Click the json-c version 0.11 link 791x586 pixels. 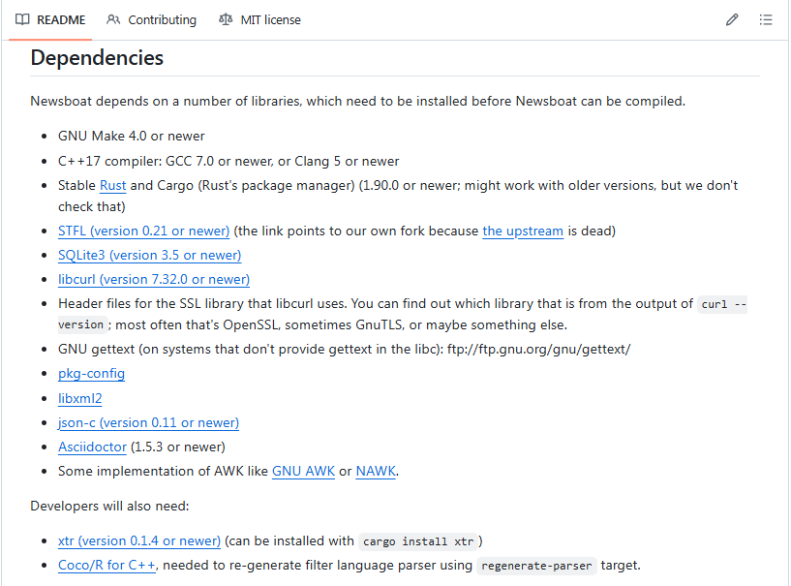pos(148,422)
